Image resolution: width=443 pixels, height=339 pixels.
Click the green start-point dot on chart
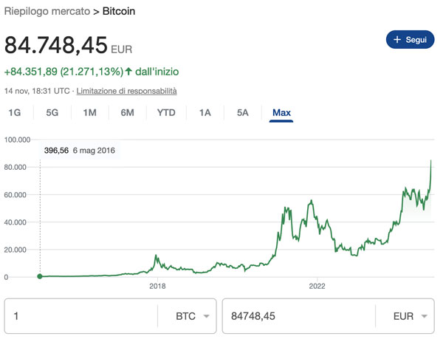40,276
